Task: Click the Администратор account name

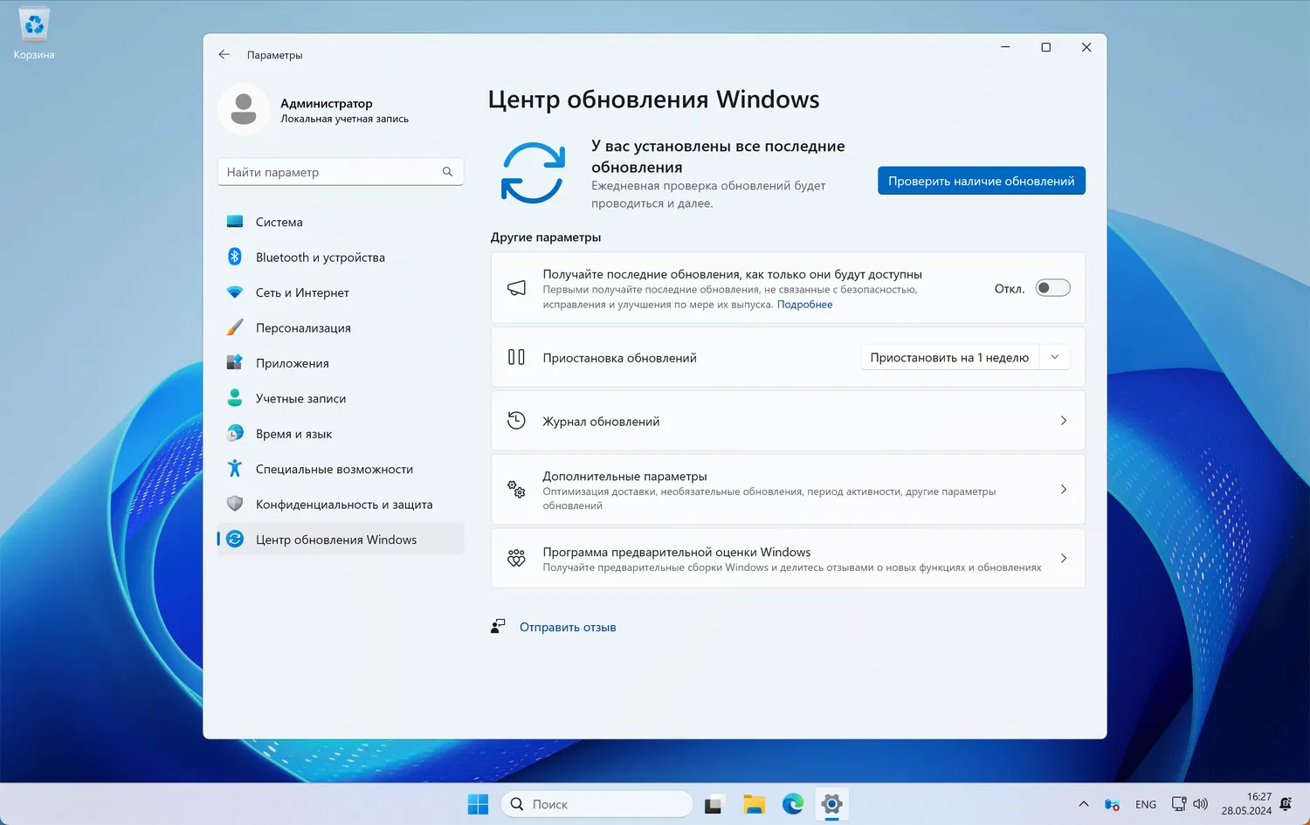Action: (327, 103)
